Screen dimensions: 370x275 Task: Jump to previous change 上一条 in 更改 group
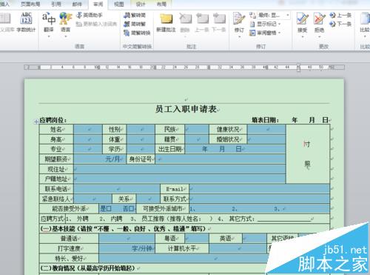coord(340,16)
